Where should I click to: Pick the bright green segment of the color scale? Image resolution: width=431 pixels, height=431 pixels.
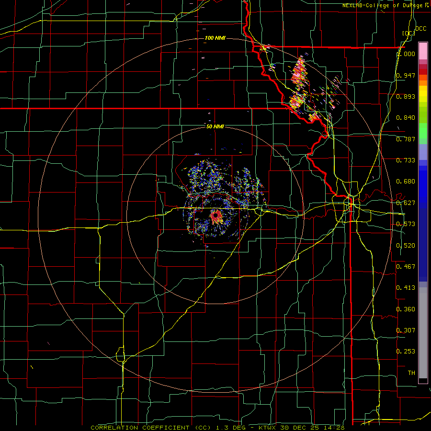tap(423, 131)
